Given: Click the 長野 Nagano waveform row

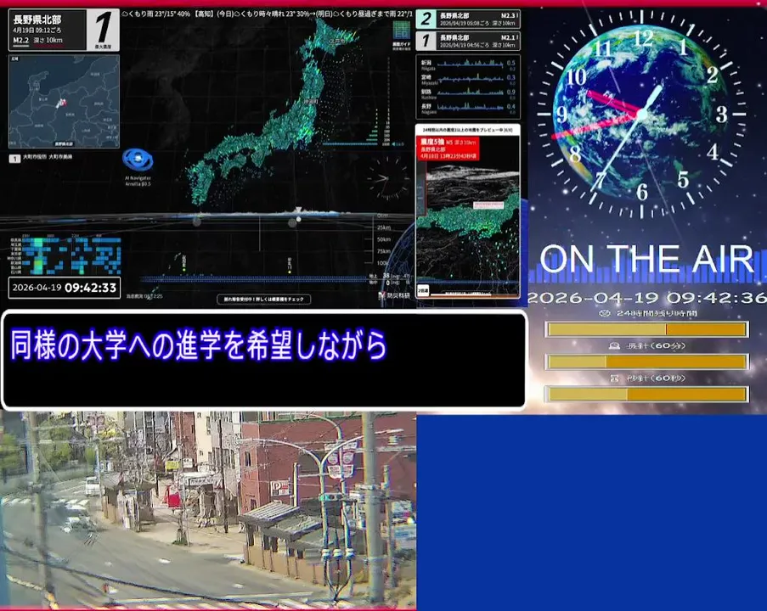Looking at the screenshot, I should 468,107.
